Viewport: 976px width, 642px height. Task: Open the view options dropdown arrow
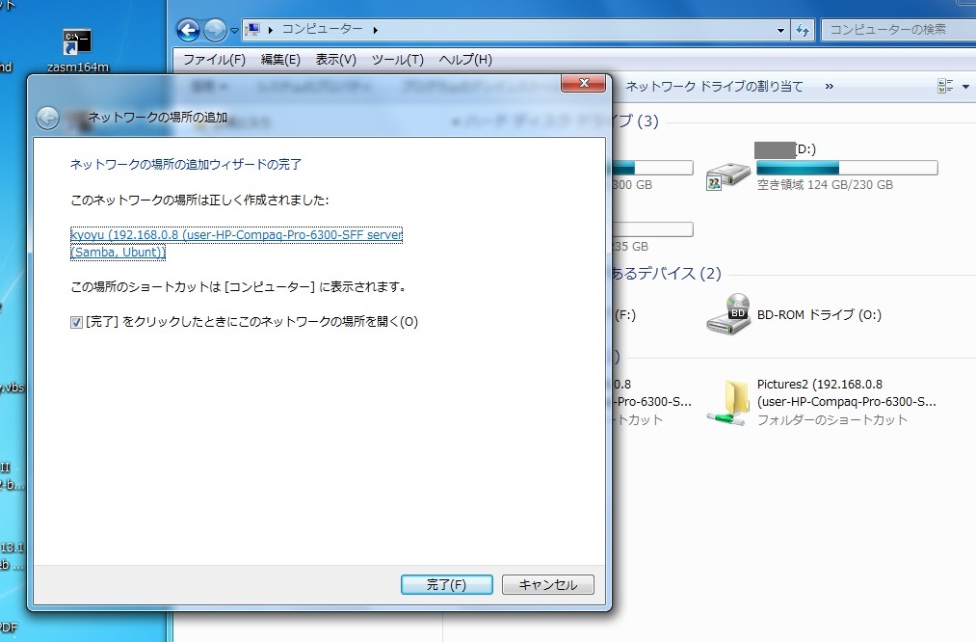pyautogui.click(x=966, y=87)
